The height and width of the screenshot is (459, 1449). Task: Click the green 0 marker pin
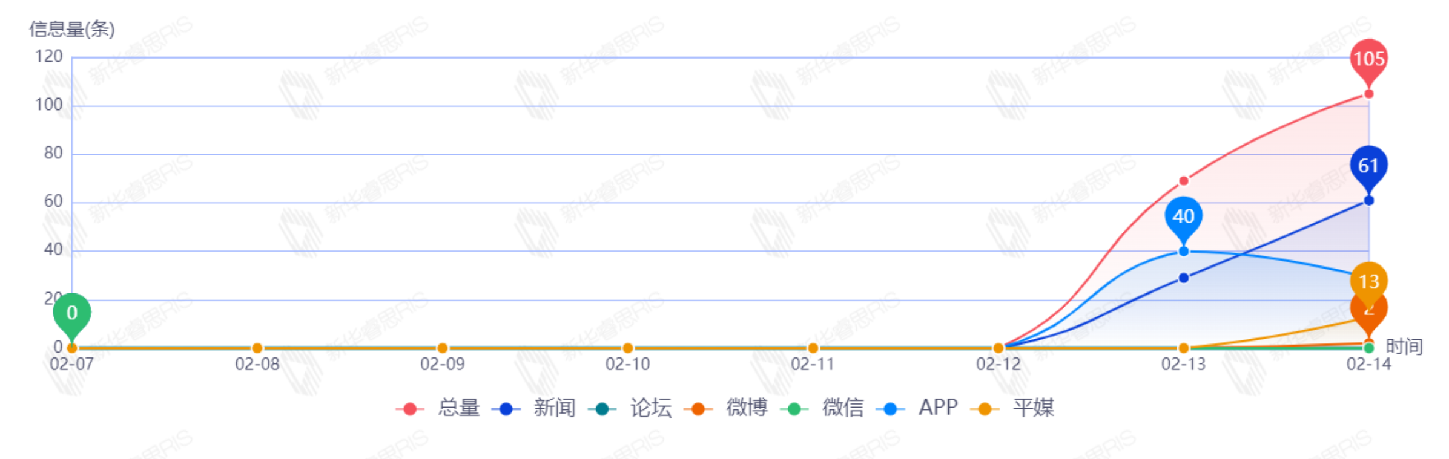click(72, 313)
